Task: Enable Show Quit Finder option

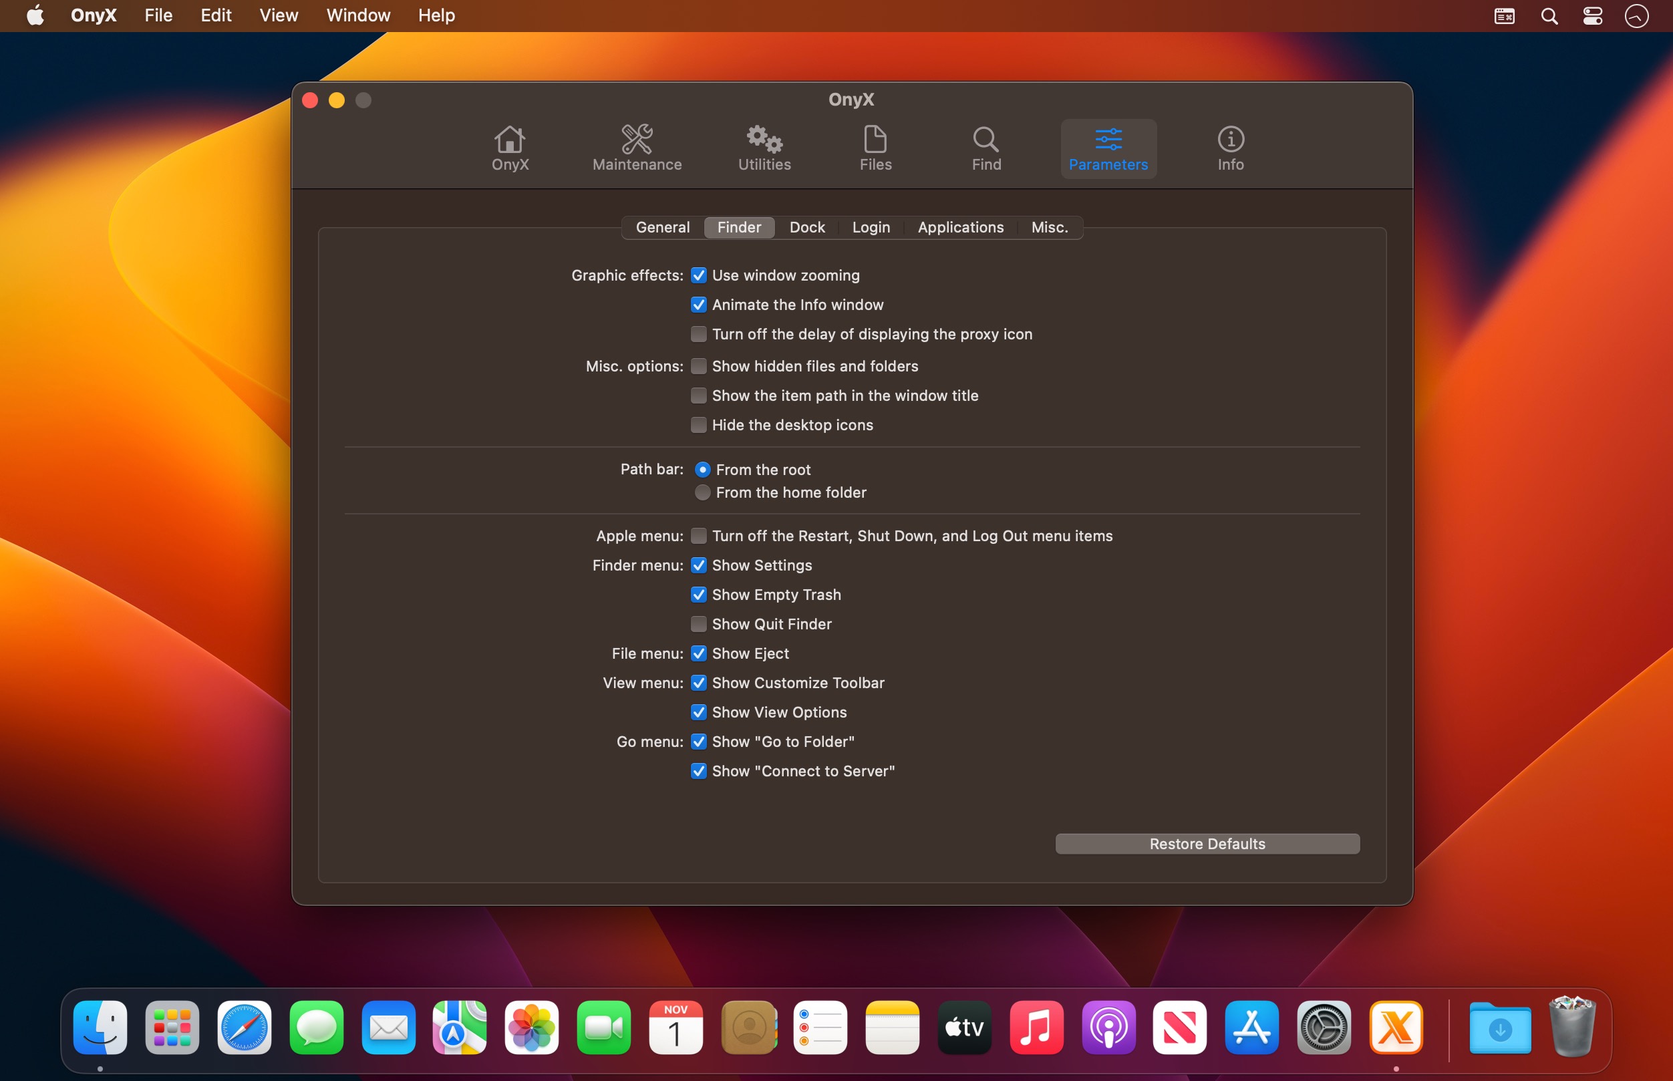Action: [x=698, y=624]
